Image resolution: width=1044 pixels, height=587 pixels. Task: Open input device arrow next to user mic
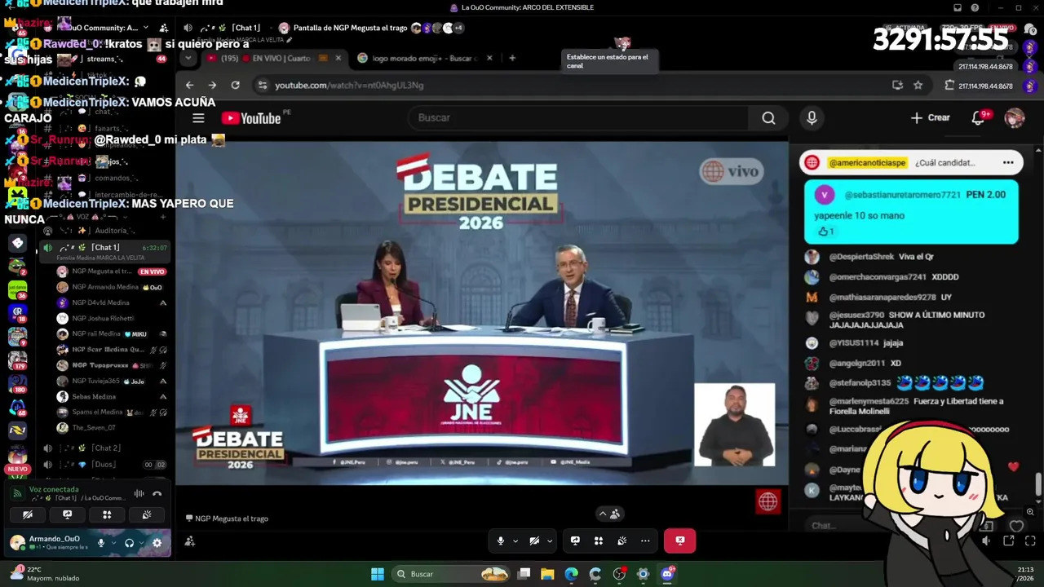click(x=113, y=543)
